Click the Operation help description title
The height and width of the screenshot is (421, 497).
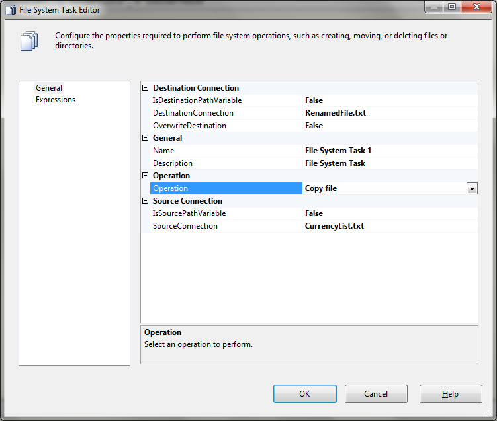coord(163,332)
